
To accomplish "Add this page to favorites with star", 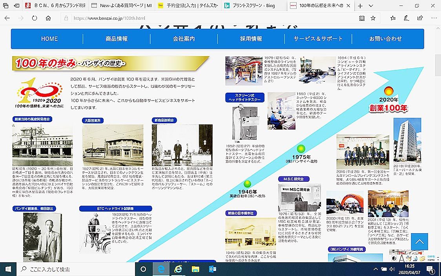I will point(373,18).
